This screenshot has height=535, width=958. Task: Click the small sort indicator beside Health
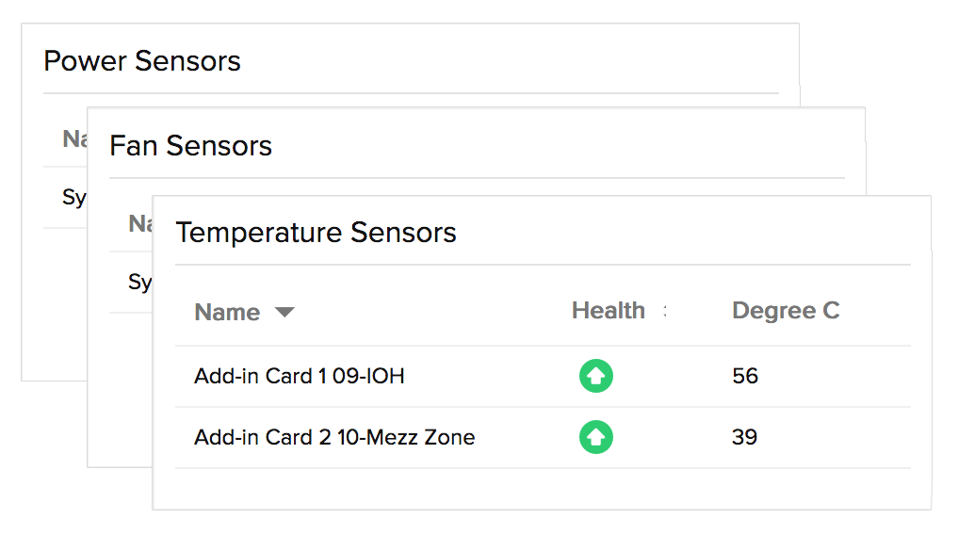(665, 311)
